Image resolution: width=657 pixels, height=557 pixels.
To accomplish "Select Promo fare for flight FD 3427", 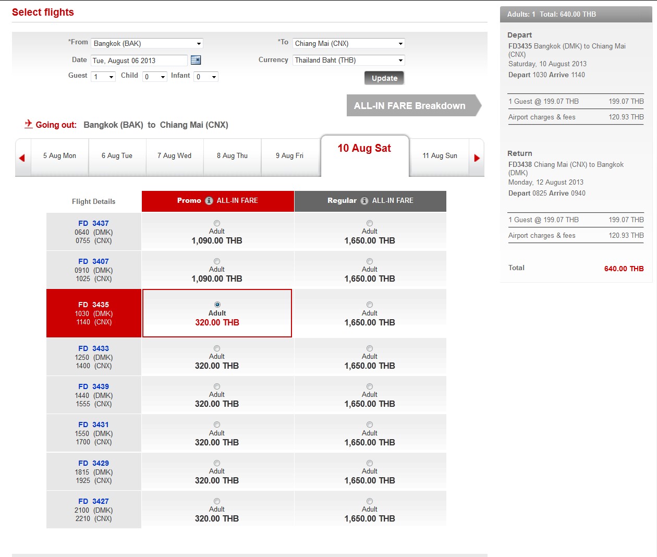I will [x=217, y=501].
